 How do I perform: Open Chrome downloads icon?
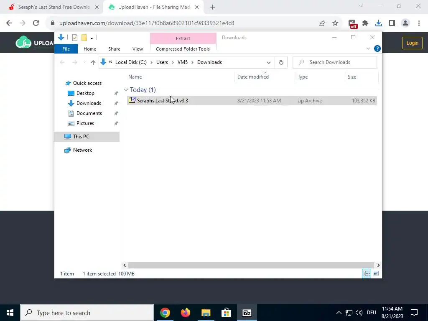(x=379, y=23)
